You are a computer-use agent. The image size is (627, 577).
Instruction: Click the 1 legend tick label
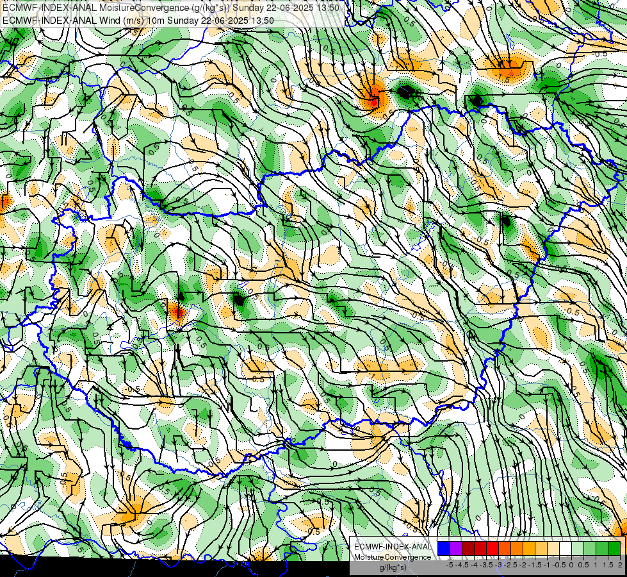[x=596, y=565]
